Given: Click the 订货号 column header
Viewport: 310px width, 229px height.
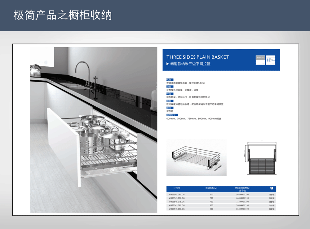Looking at the screenshot, I should pyautogui.click(x=177, y=188).
